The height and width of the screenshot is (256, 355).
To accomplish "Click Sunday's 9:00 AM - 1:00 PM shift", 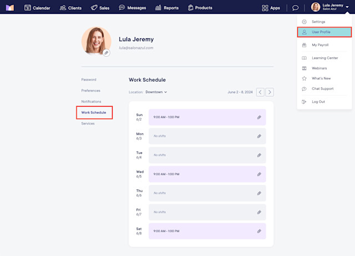I will (207, 117).
